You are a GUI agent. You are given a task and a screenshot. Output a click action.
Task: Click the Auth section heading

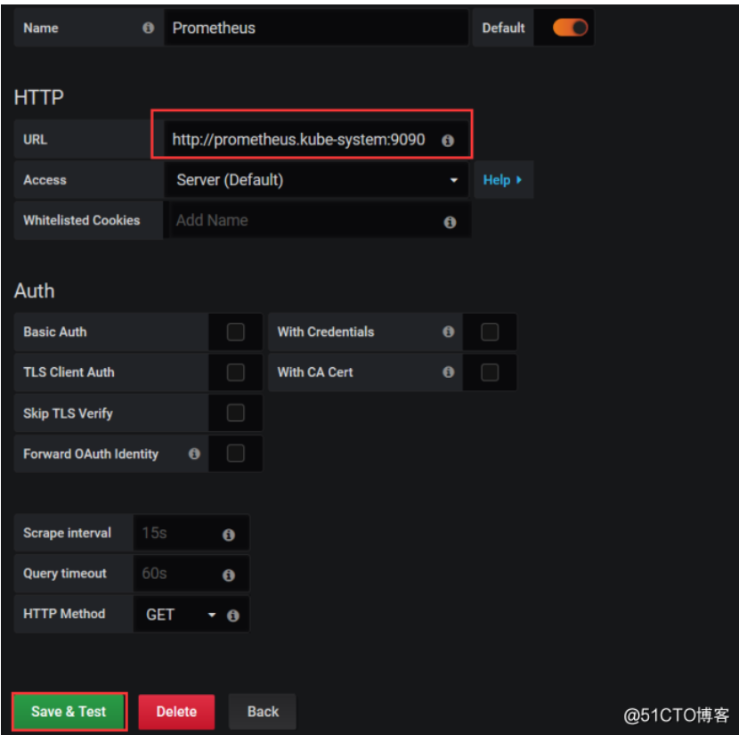pos(35,291)
